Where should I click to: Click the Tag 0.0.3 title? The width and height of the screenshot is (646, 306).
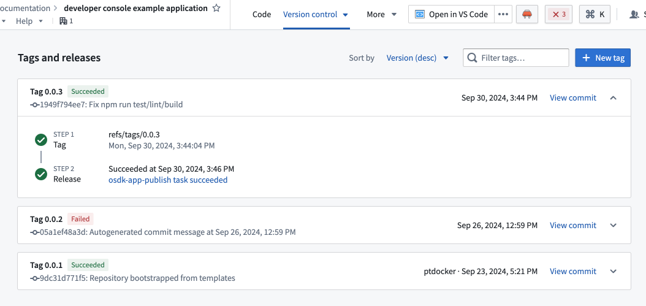[47, 91]
